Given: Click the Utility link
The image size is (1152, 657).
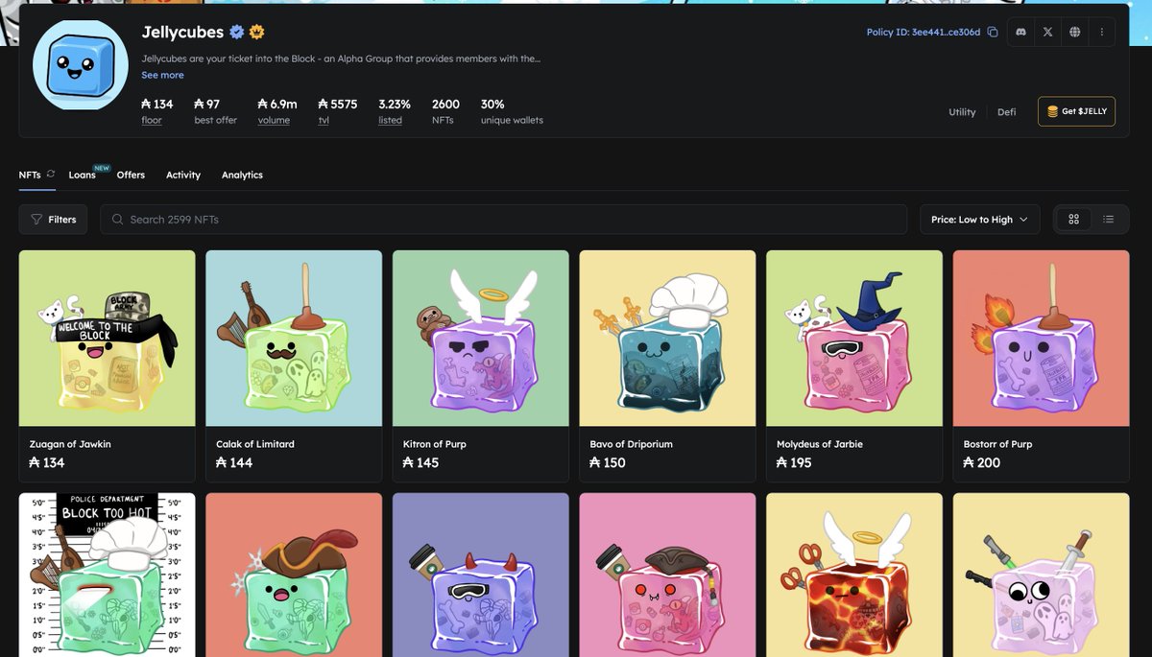Looking at the screenshot, I should (962, 112).
